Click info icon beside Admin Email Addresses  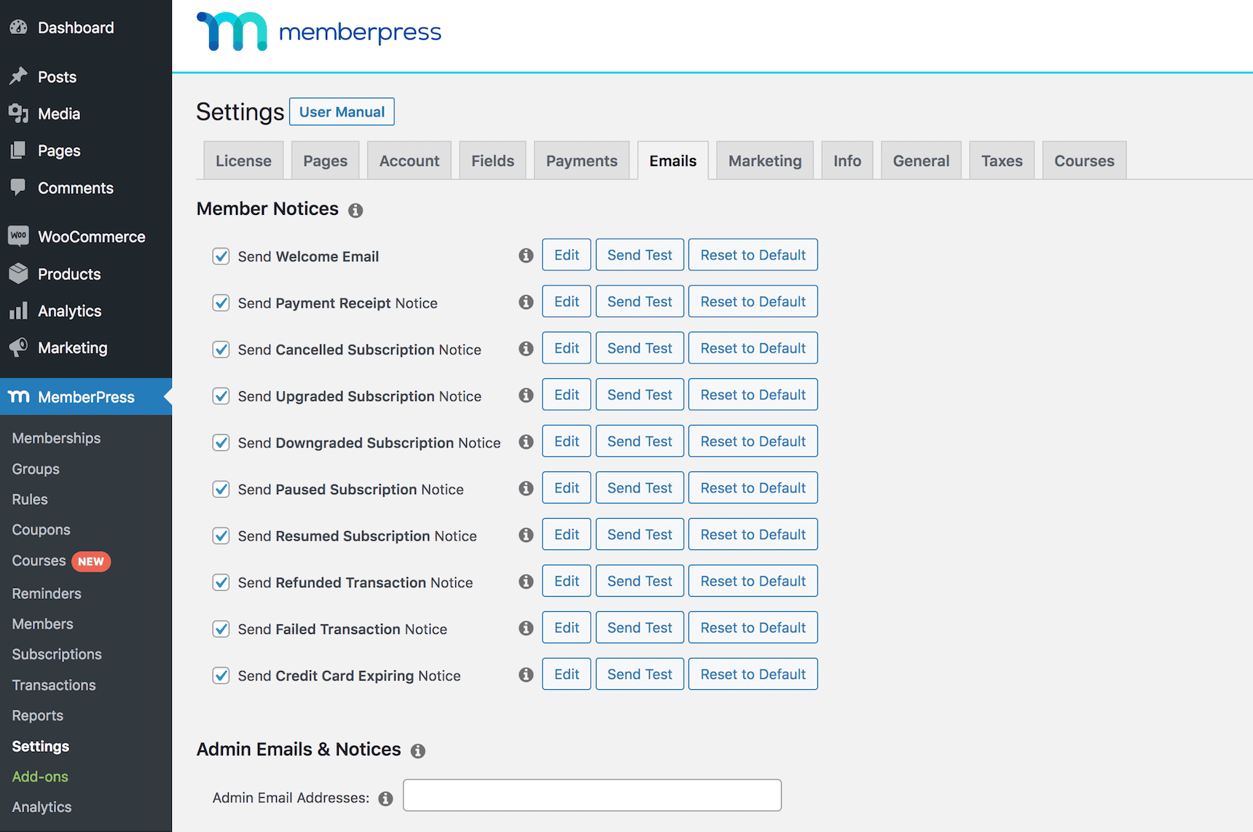[385, 799]
